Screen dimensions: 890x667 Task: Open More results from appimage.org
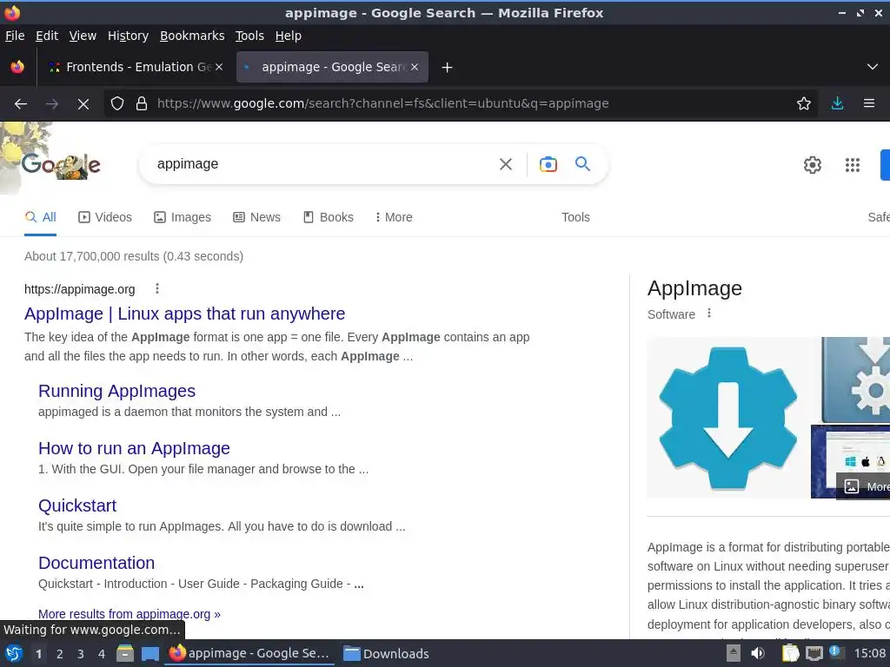130,614
